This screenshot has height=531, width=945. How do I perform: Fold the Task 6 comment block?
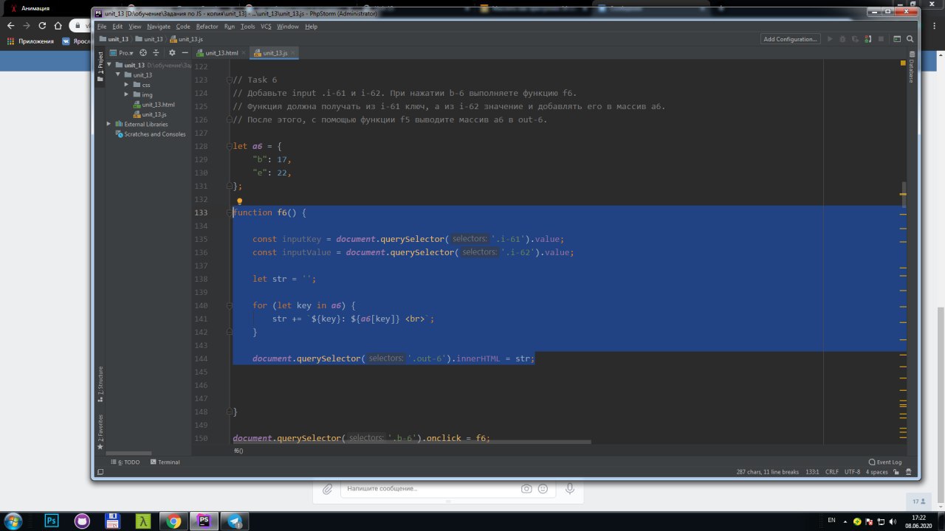click(230, 80)
